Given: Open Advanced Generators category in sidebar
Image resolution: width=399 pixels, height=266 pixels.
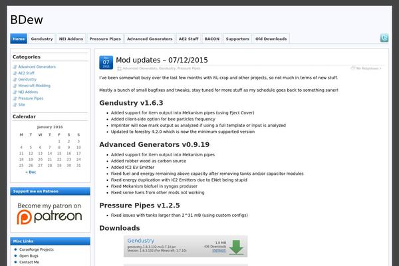Looking at the screenshot, I should [x=37, y=66].
